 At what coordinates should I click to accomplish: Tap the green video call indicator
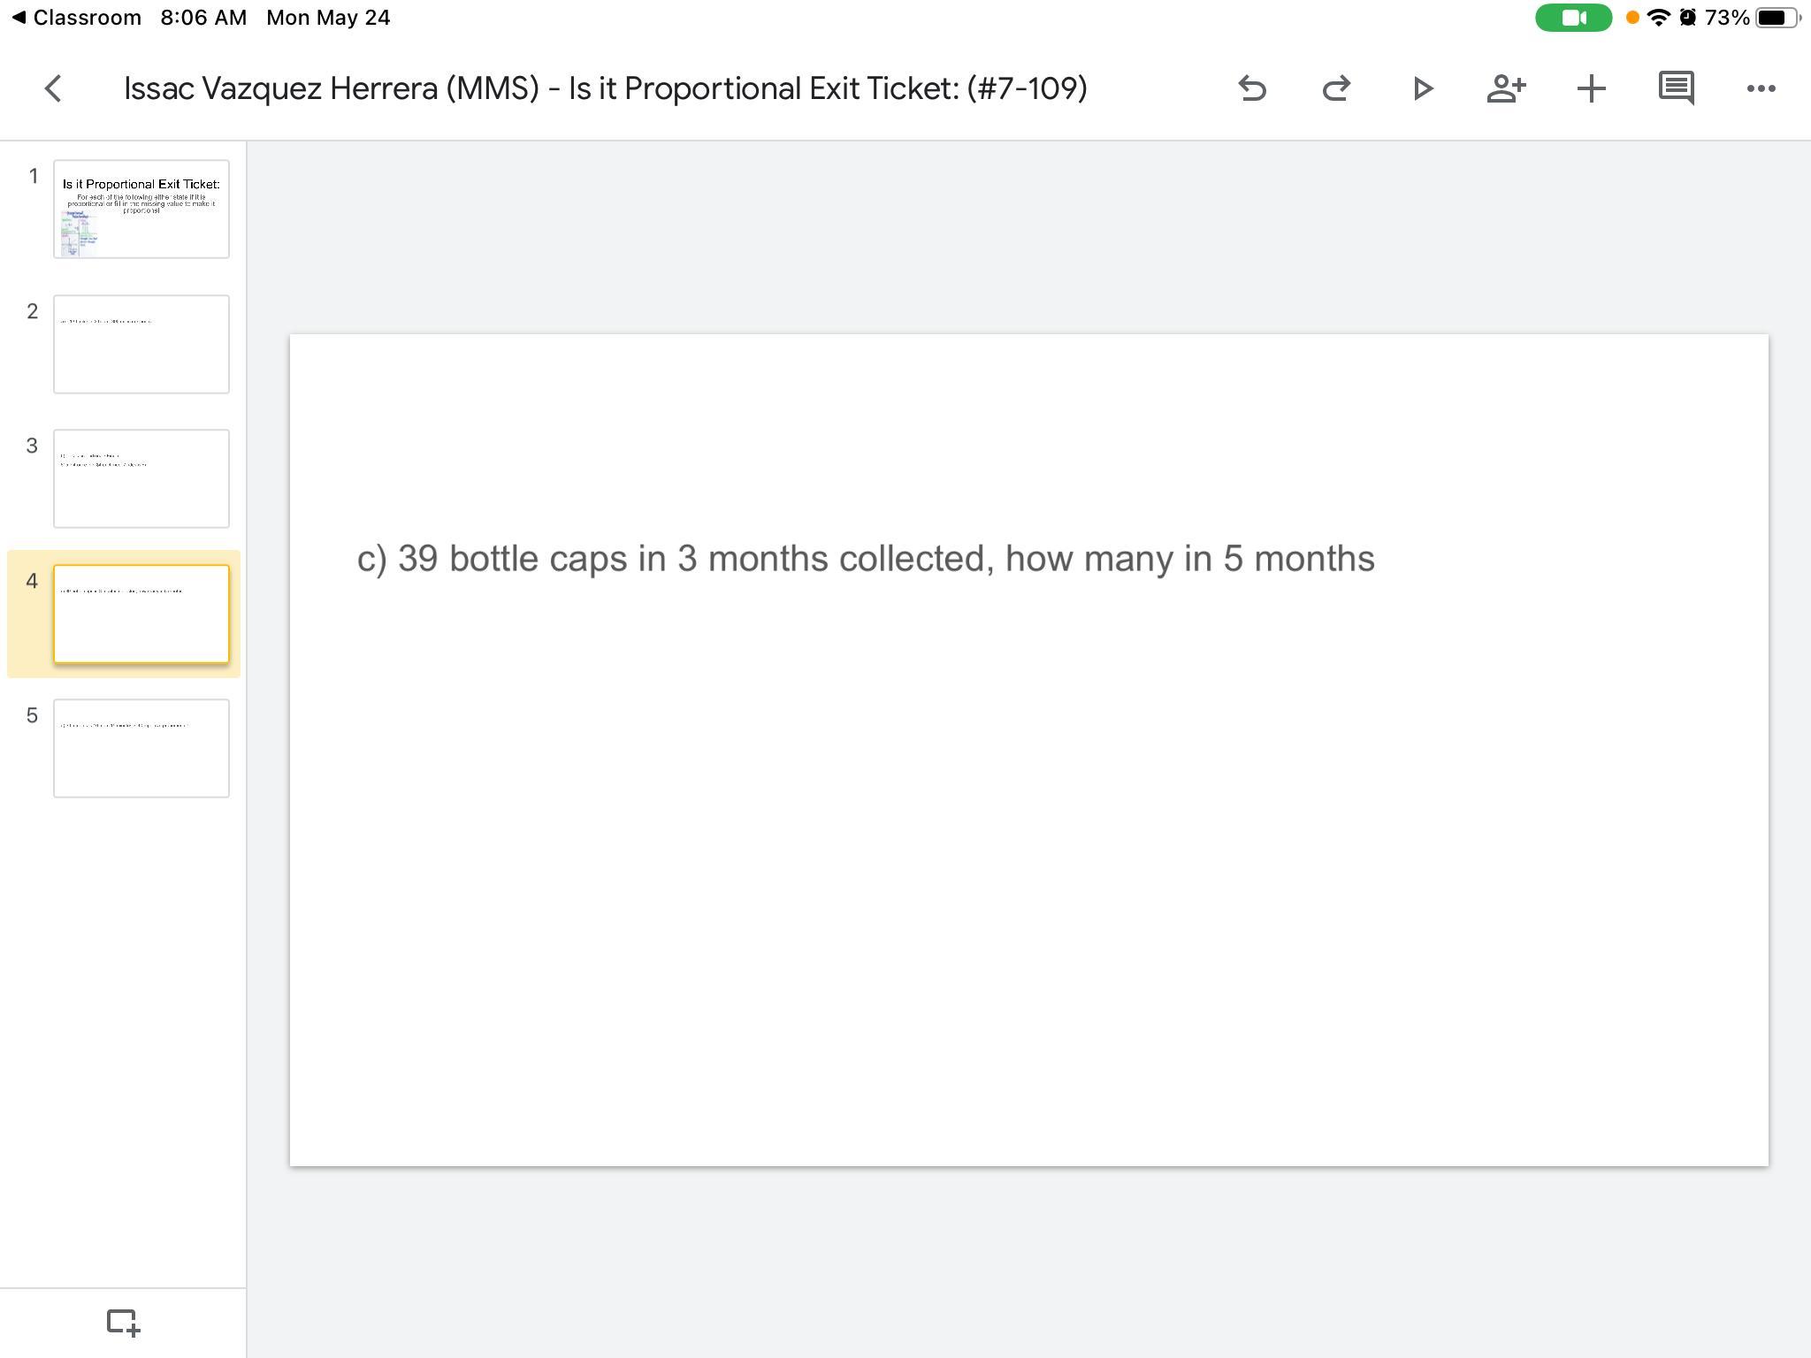[x=1573, y=18]
